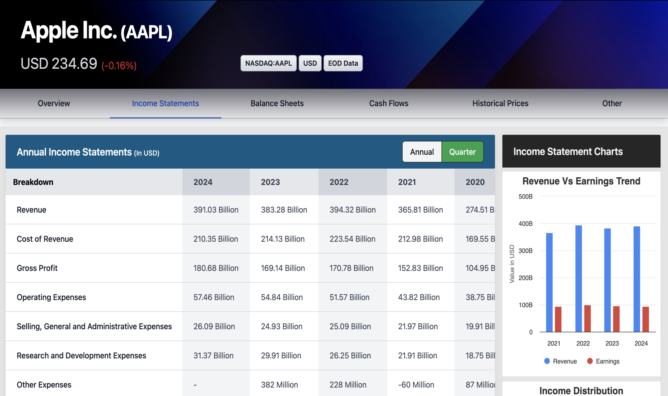
Task: Select the Operating Expenses row label
Action: pyautogui.click(x=51, y=297)
